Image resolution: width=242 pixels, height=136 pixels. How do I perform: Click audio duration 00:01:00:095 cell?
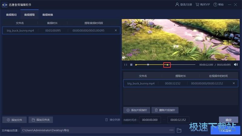point(53,31)
